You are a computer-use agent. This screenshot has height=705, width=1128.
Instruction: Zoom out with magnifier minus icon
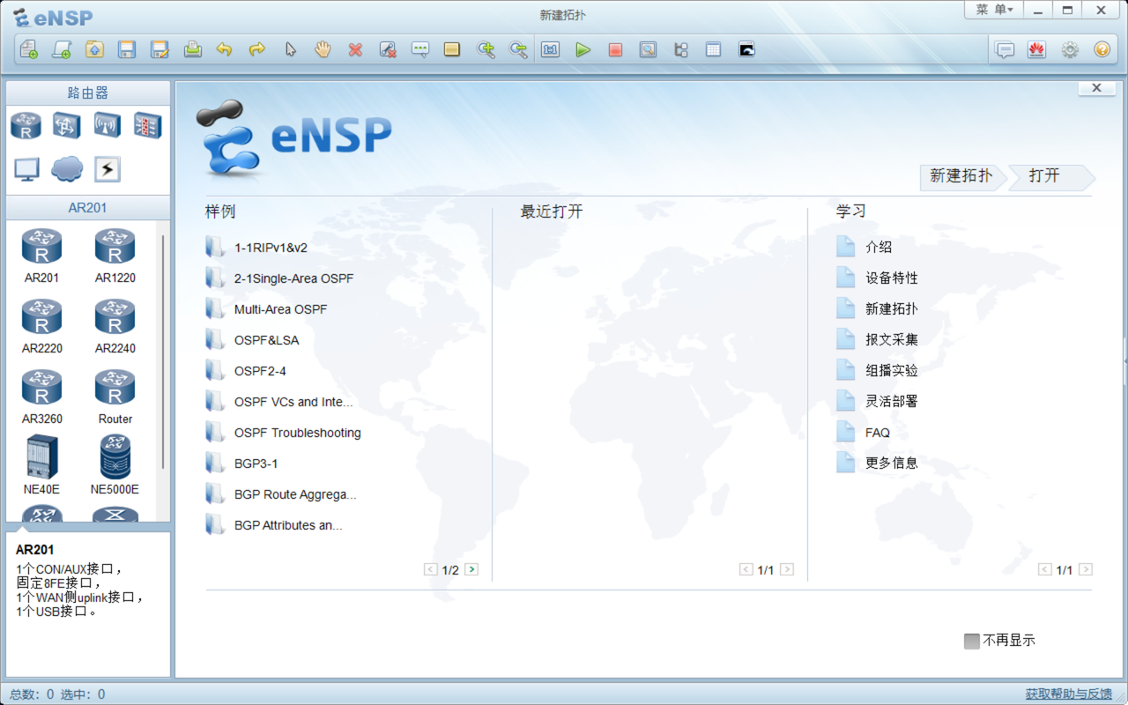pos(518,49)
